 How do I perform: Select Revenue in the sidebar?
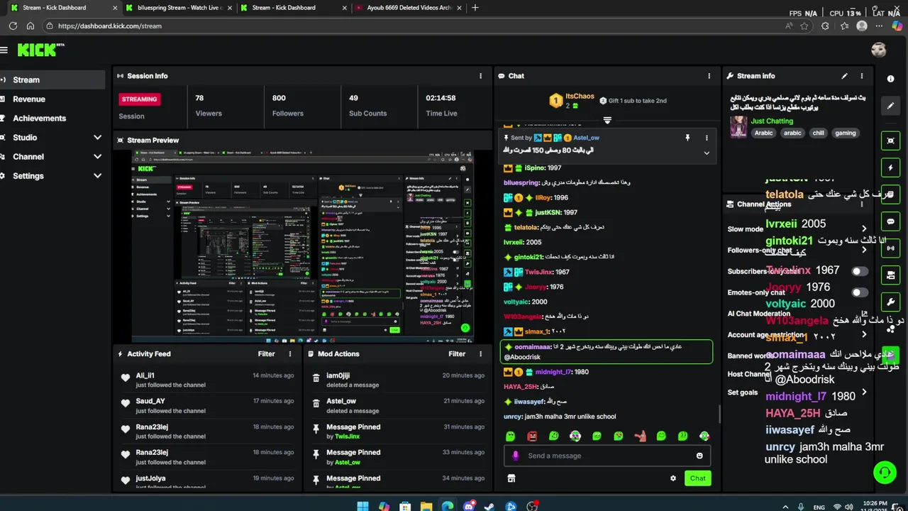tap(52, 99)
